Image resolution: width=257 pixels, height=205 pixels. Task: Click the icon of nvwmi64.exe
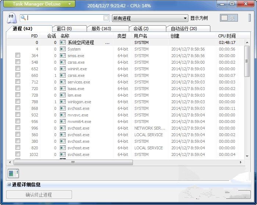pyautogui.click(x=63, y=122)
